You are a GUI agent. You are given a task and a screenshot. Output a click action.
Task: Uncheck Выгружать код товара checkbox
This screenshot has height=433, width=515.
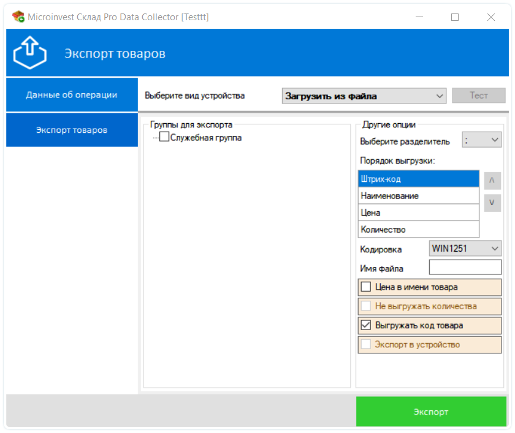(x=366, y=325)
